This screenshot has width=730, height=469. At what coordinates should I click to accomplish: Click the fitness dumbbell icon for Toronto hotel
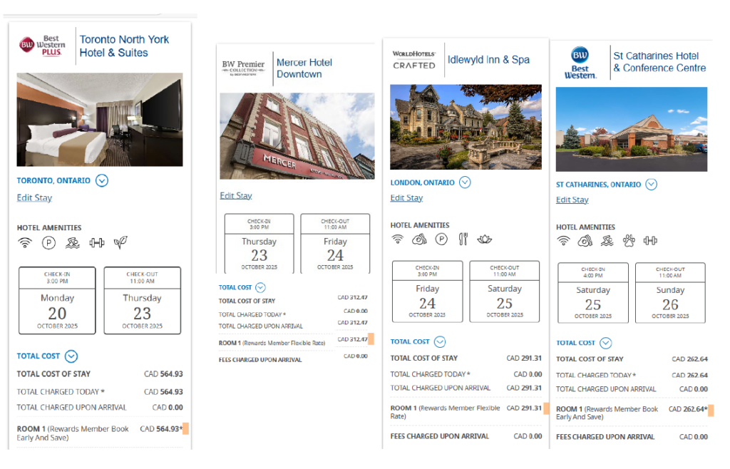(96, 242)
